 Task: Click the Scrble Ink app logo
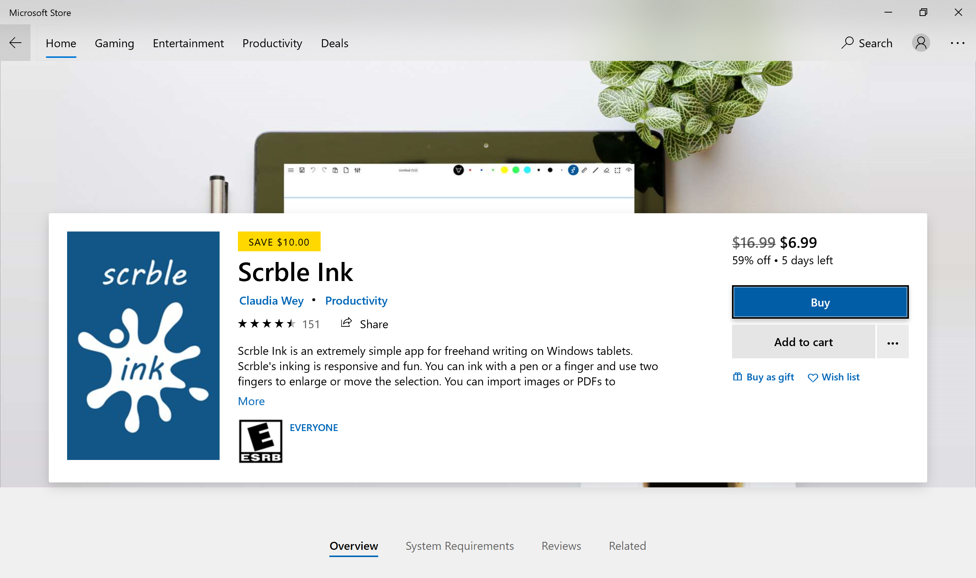(143, 345)
